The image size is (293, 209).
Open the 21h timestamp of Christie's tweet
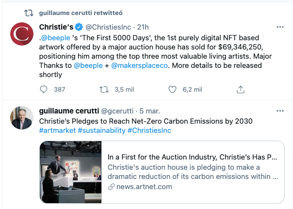click(142, 27)
